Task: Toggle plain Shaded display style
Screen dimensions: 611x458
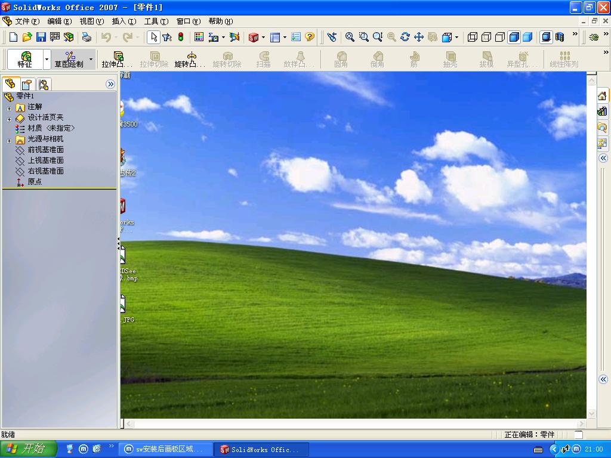Action: click(527, 37)
